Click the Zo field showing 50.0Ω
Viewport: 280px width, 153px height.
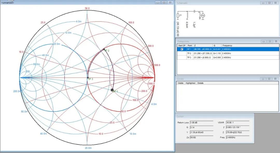click(x=202, y=137)
